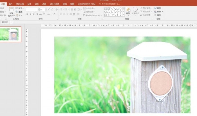This screenshot has width=197, height=116.
Task: Select the oval shape in shapes gallery
Action: 121,8
